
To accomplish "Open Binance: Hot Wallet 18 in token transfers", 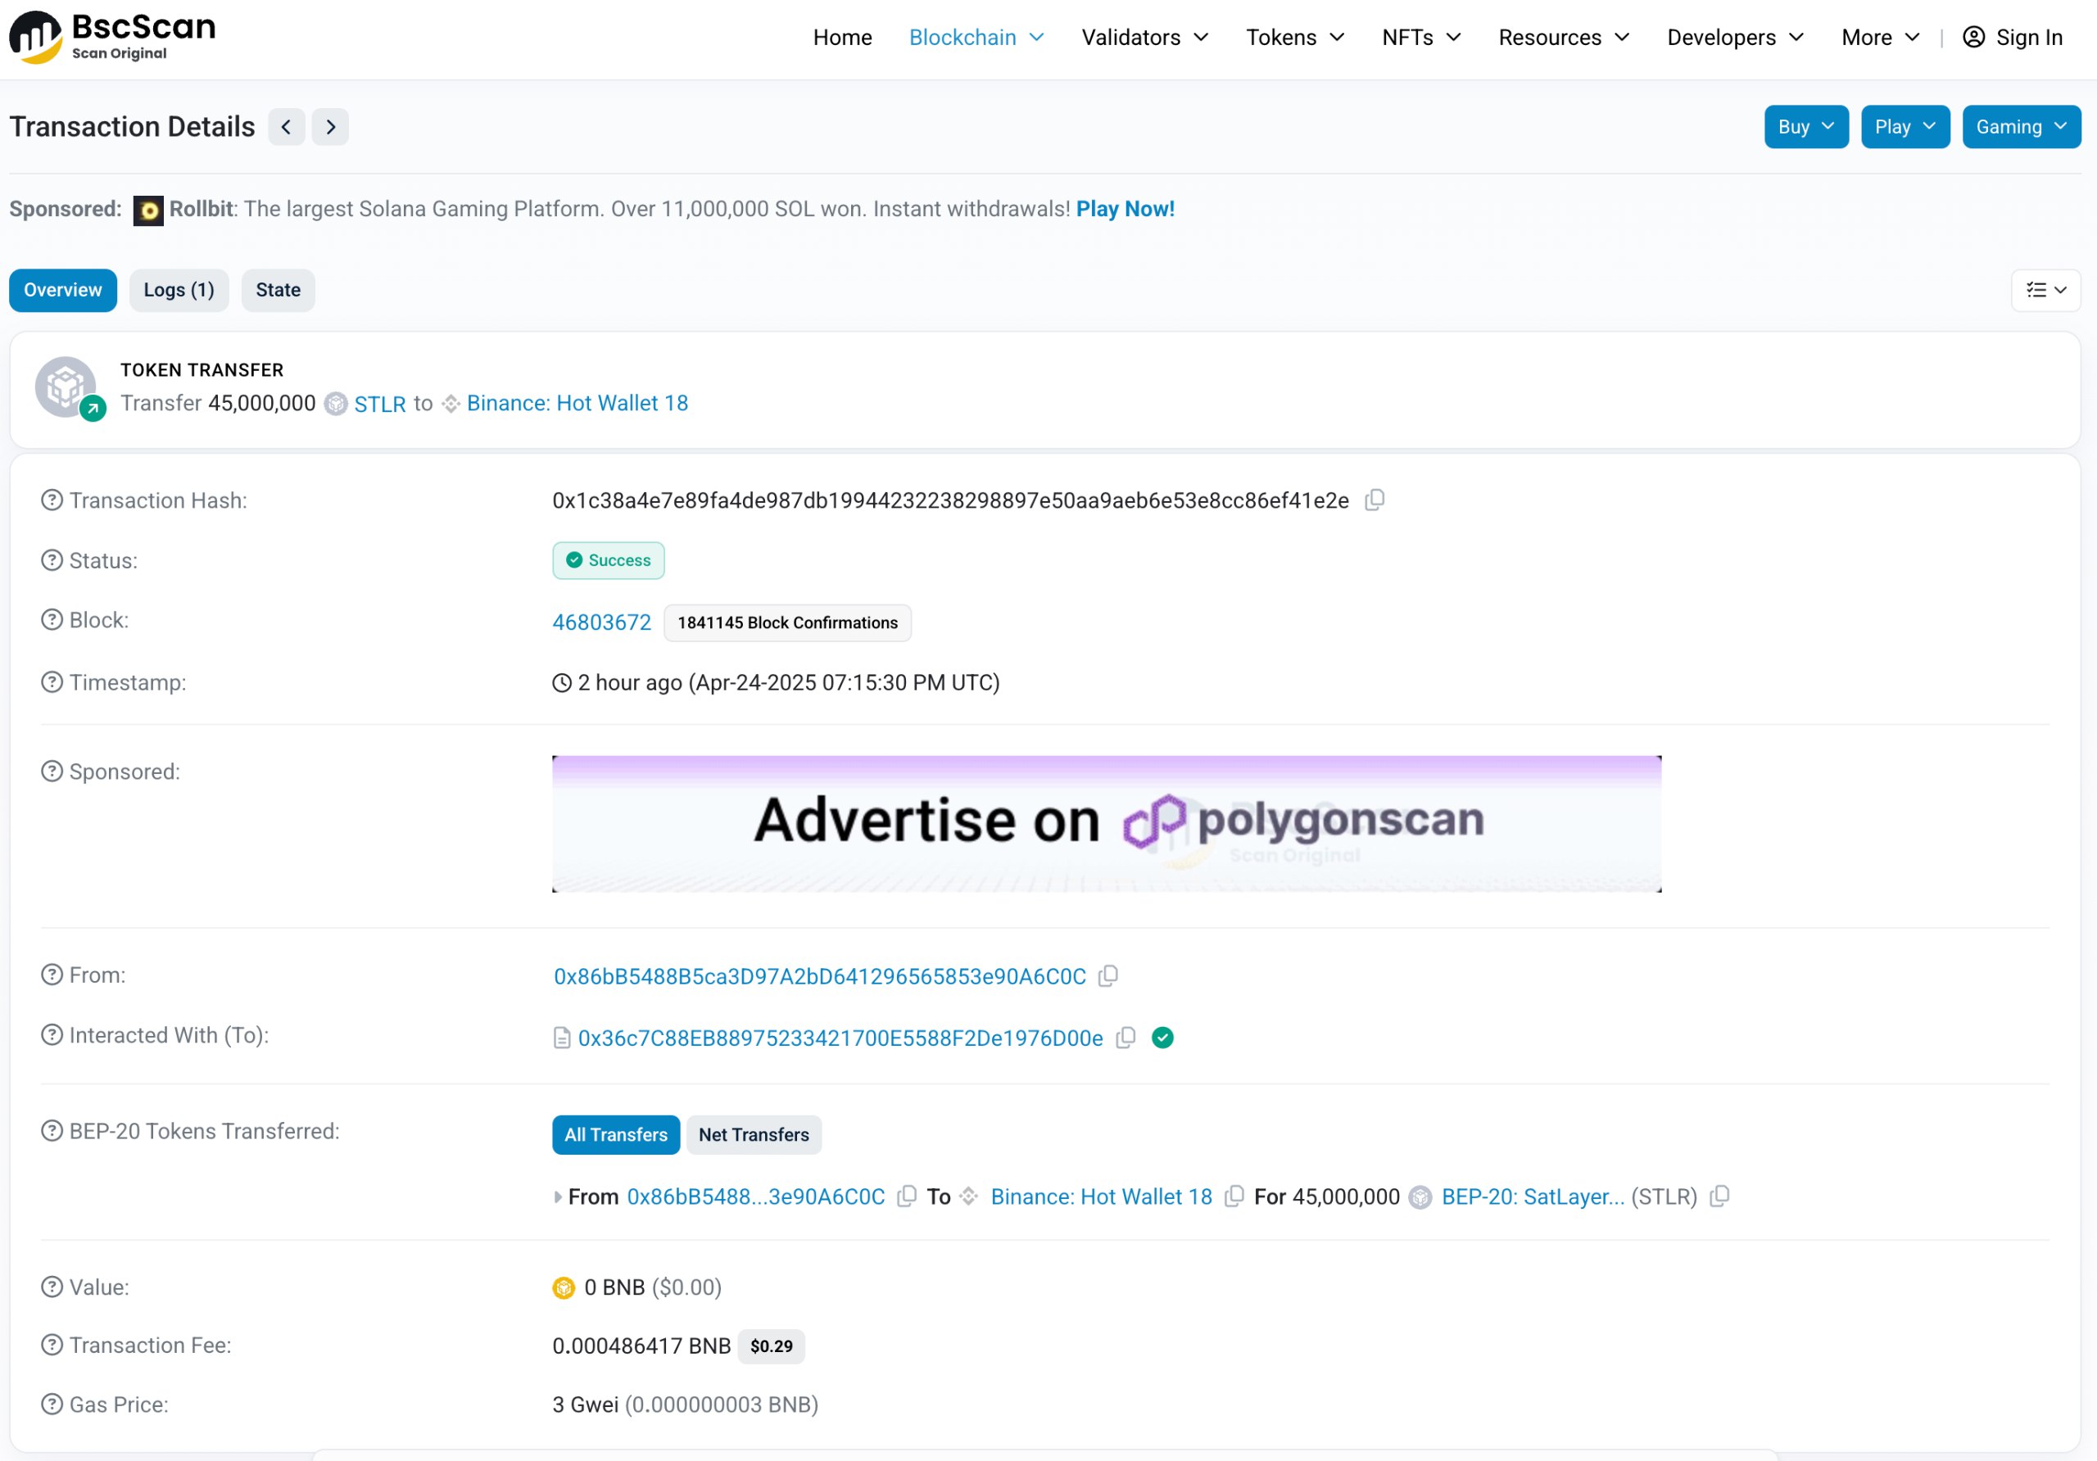I will click(x=1102, y=1197).
